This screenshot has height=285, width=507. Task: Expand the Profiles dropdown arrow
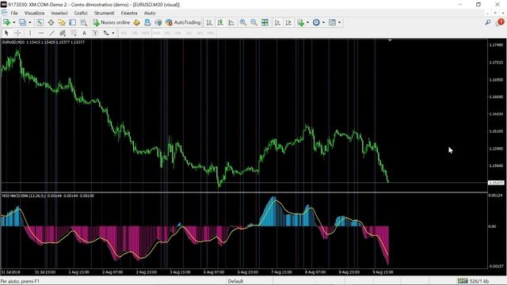tap(30, 22)
